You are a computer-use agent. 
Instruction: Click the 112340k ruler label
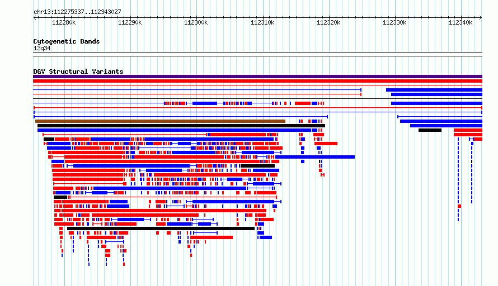tap(461, 22)
